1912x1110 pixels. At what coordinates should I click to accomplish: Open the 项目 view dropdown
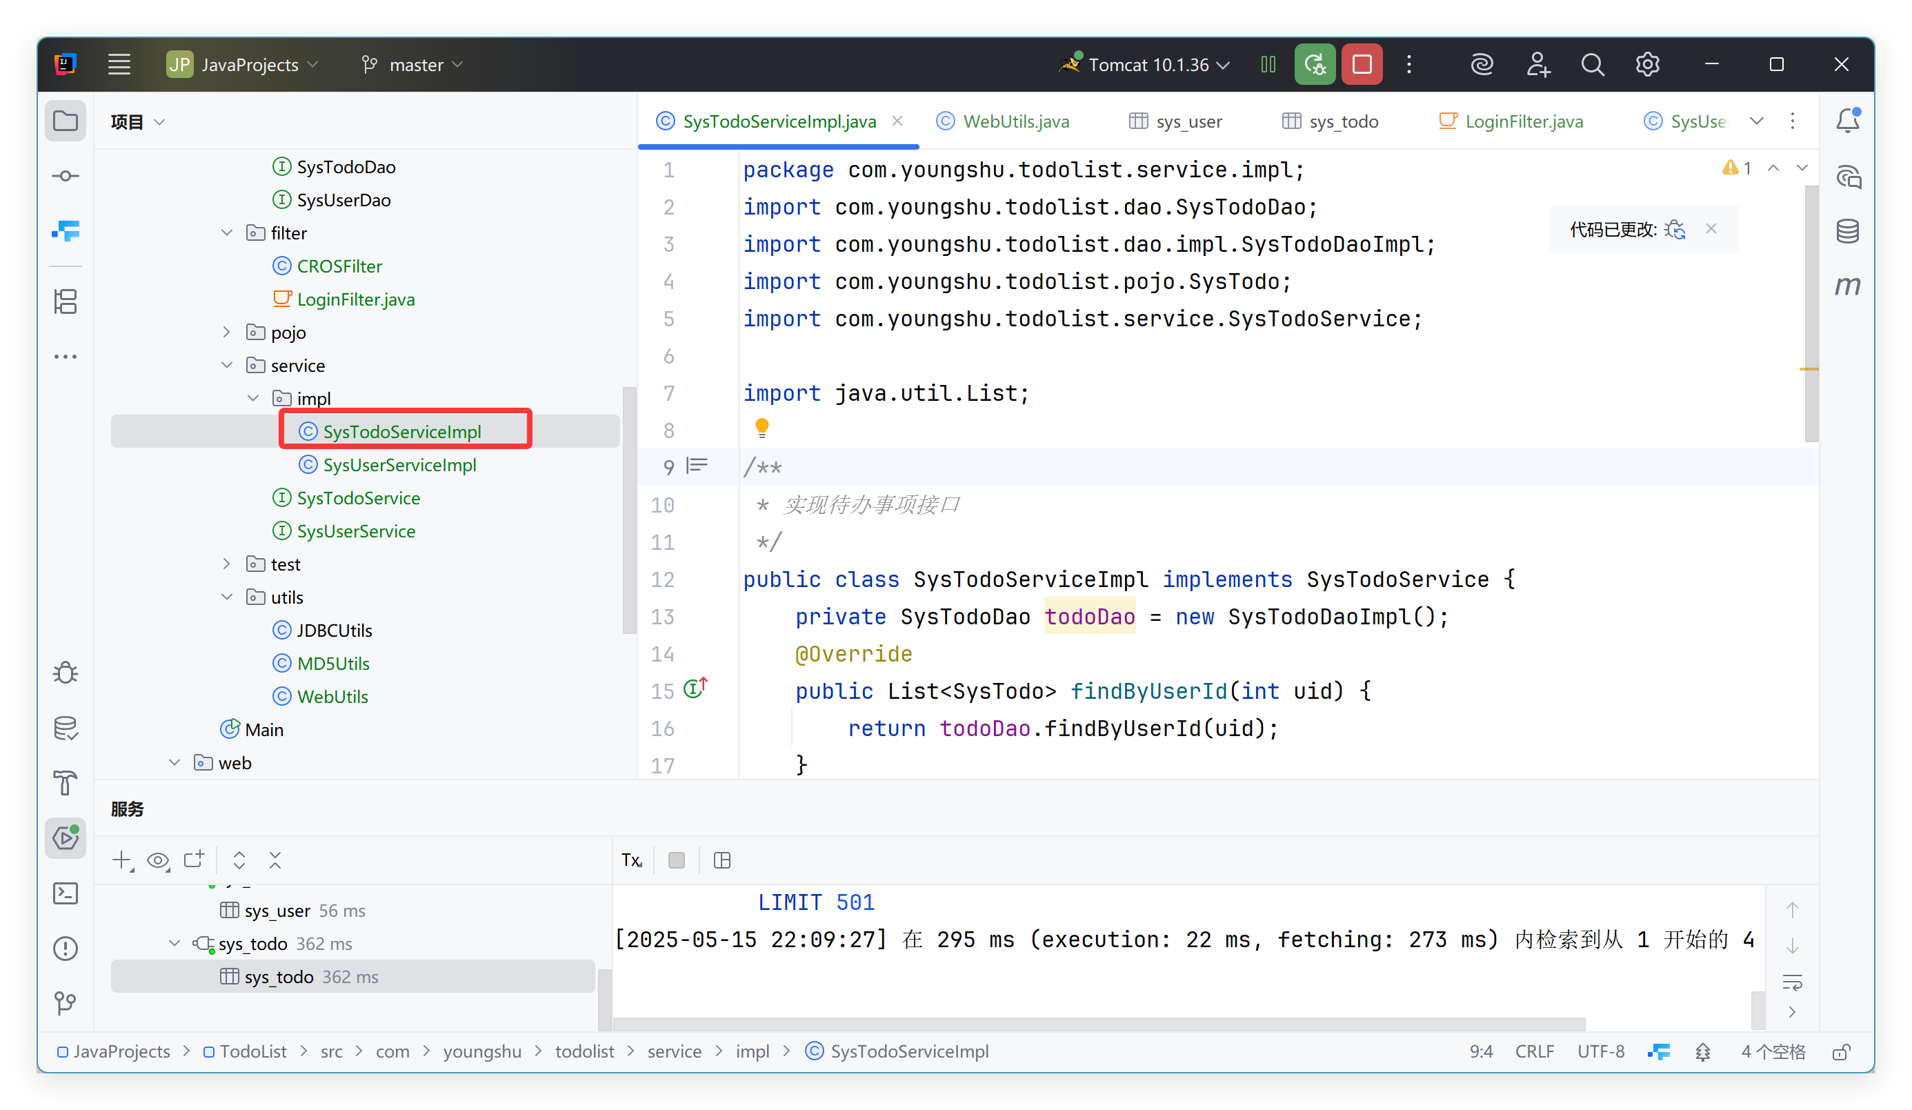pos(137,121)
